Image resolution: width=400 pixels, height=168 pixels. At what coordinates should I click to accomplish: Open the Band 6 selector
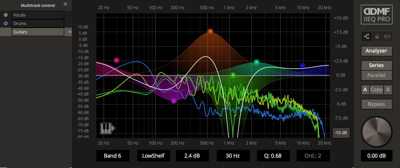[113, 156]
